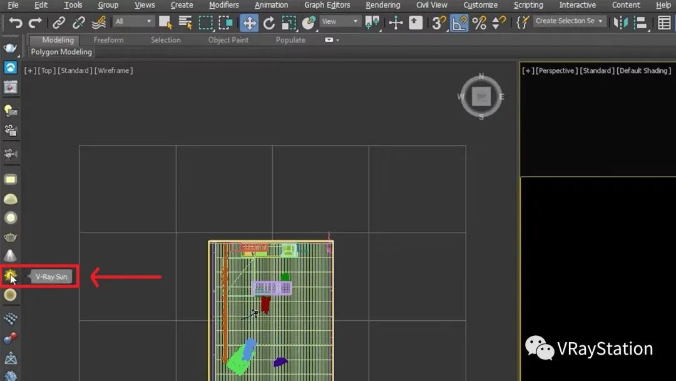676x381 pixels.
Task: Click the Select by Name icon
Action: pos(185,23)
